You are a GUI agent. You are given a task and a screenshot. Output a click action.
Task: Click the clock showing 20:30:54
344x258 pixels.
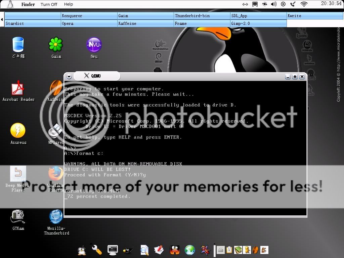[331, 3]
